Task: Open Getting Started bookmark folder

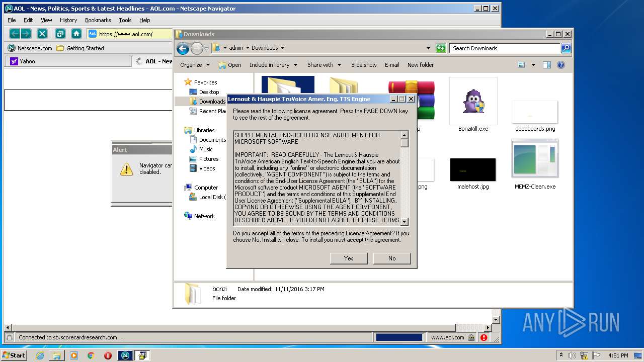Action: [x=80, y=48]
